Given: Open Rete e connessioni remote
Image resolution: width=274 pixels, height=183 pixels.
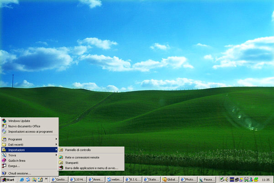Looking at the screenshot, I should (x=91, y=158).
